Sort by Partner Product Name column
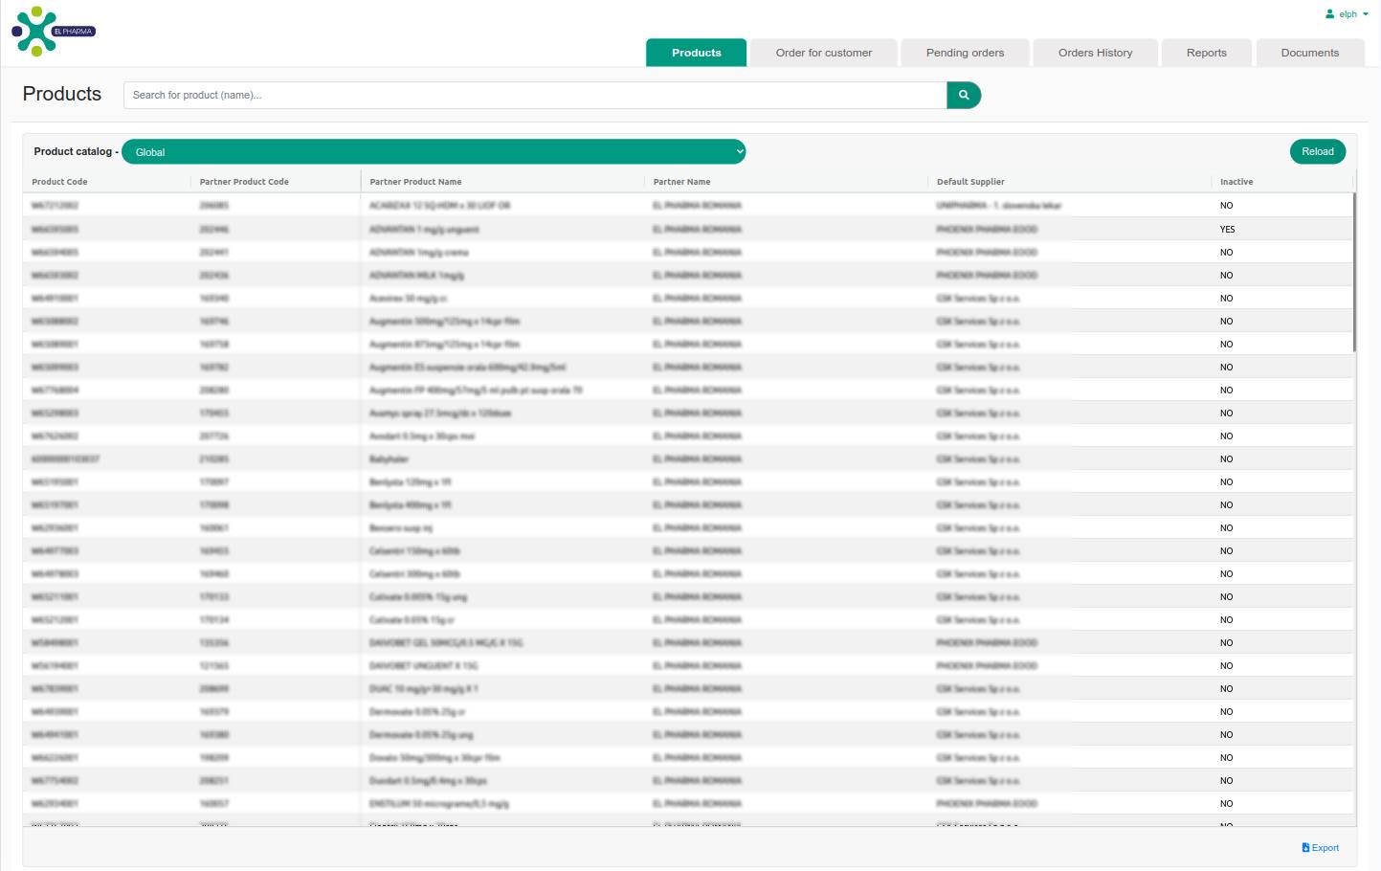Viewport: 1381px width, 871px height. pos(415,182)
